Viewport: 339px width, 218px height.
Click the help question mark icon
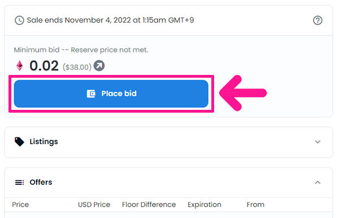[318, 20]
